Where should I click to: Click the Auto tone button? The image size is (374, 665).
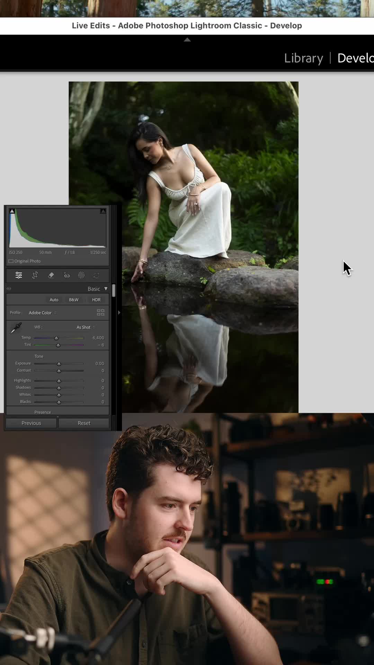click(x=54, y=300)
